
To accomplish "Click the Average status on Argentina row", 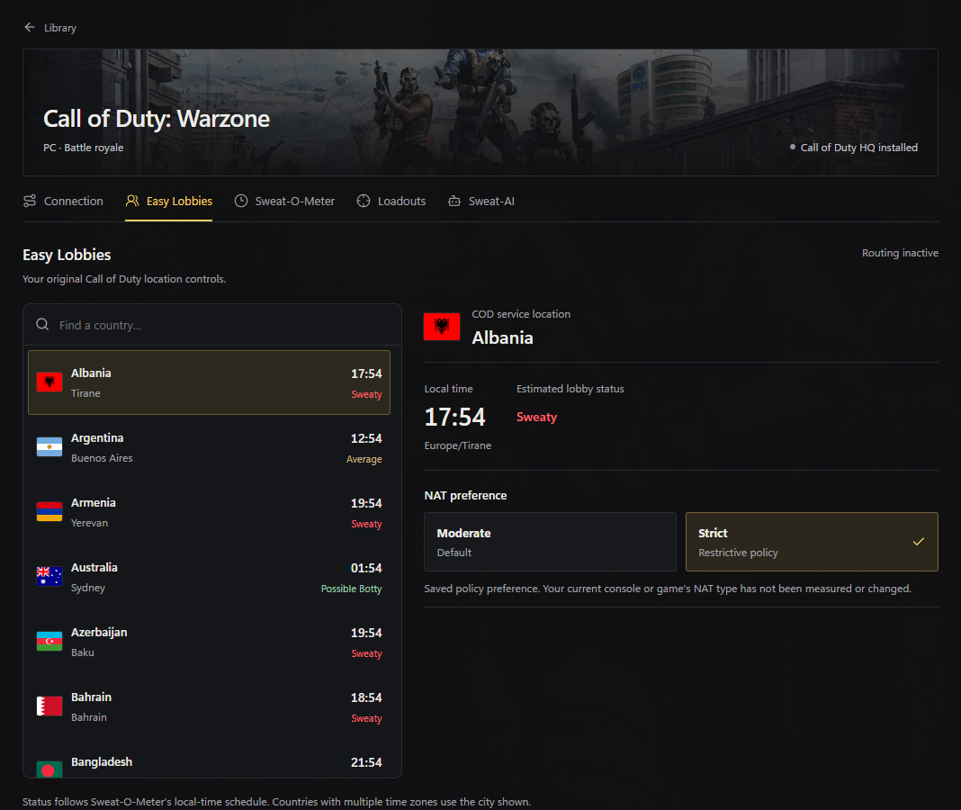I will [364, 459].
